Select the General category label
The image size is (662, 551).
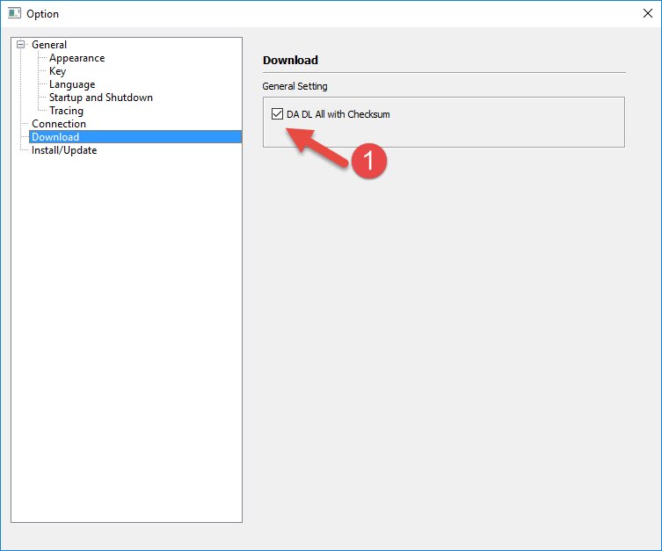(x=49, y=45)
